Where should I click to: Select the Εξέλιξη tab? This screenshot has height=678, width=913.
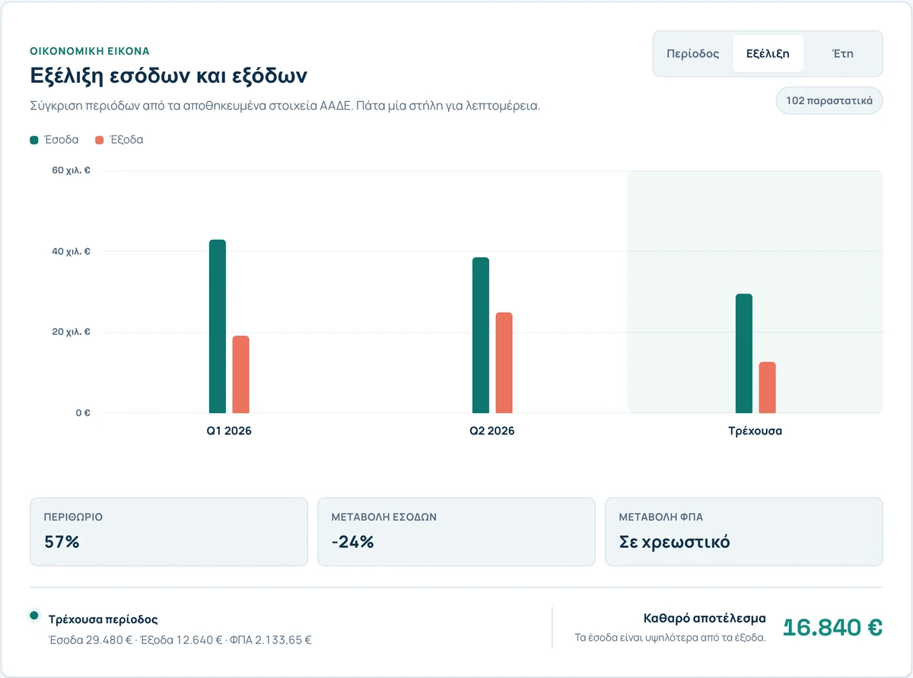click(x=768, y=54)
